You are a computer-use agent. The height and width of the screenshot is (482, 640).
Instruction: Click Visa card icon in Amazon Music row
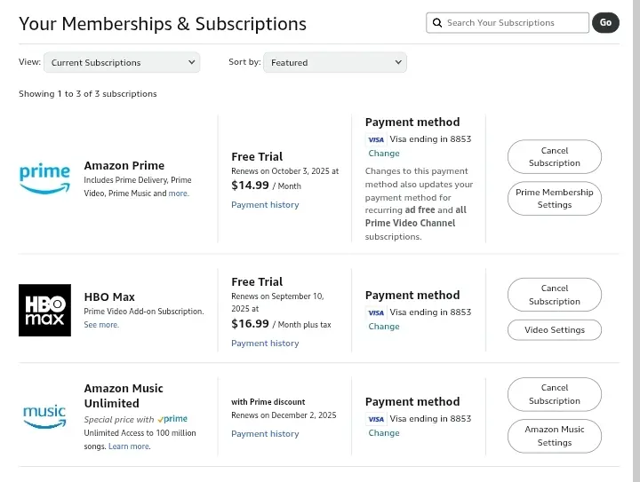pos(375,419)
